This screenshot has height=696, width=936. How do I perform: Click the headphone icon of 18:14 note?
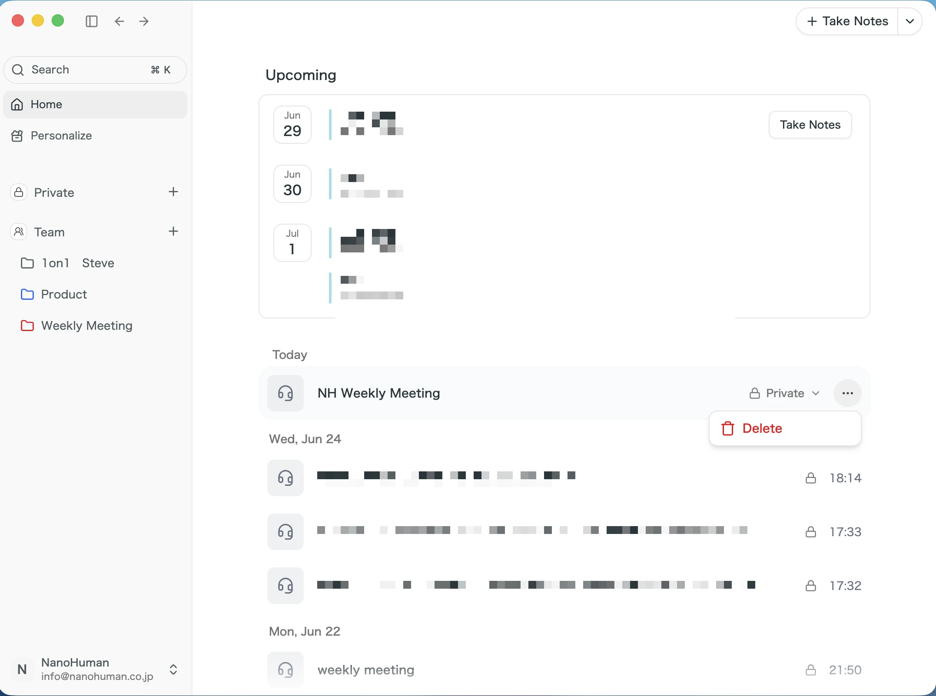click(x=285, y=478)
